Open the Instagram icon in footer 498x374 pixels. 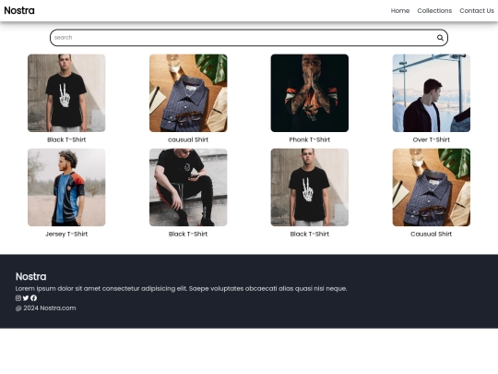pos(18,298)
